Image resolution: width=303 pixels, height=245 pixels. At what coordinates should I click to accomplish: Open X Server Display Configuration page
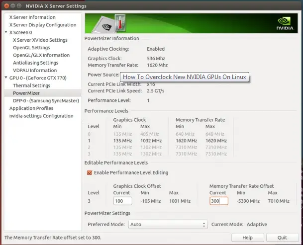click(x=43, y=25)
